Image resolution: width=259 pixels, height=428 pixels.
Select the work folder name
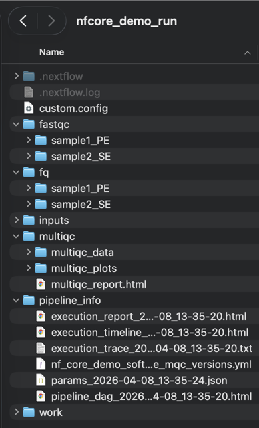51,413
